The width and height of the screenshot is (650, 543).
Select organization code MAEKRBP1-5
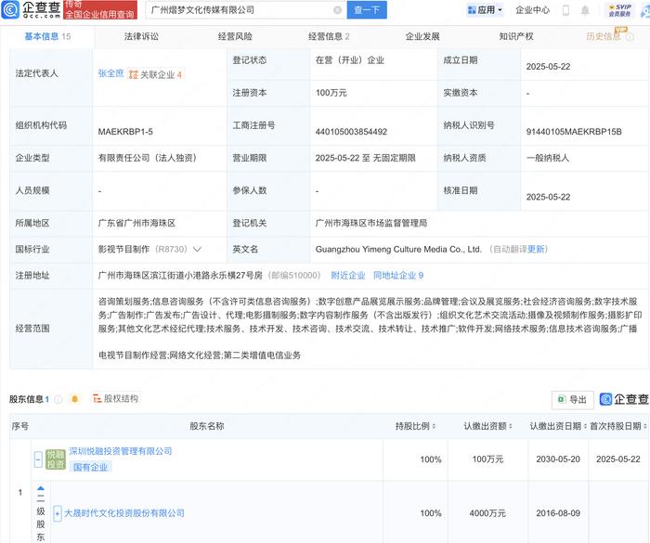pyautogui.click(x=125, y=132)
